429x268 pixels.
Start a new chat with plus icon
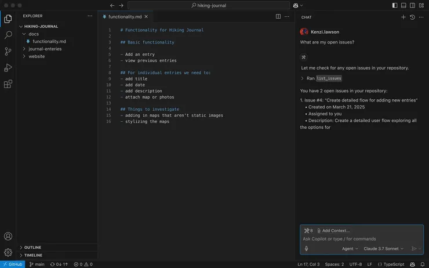click(403, 17)
